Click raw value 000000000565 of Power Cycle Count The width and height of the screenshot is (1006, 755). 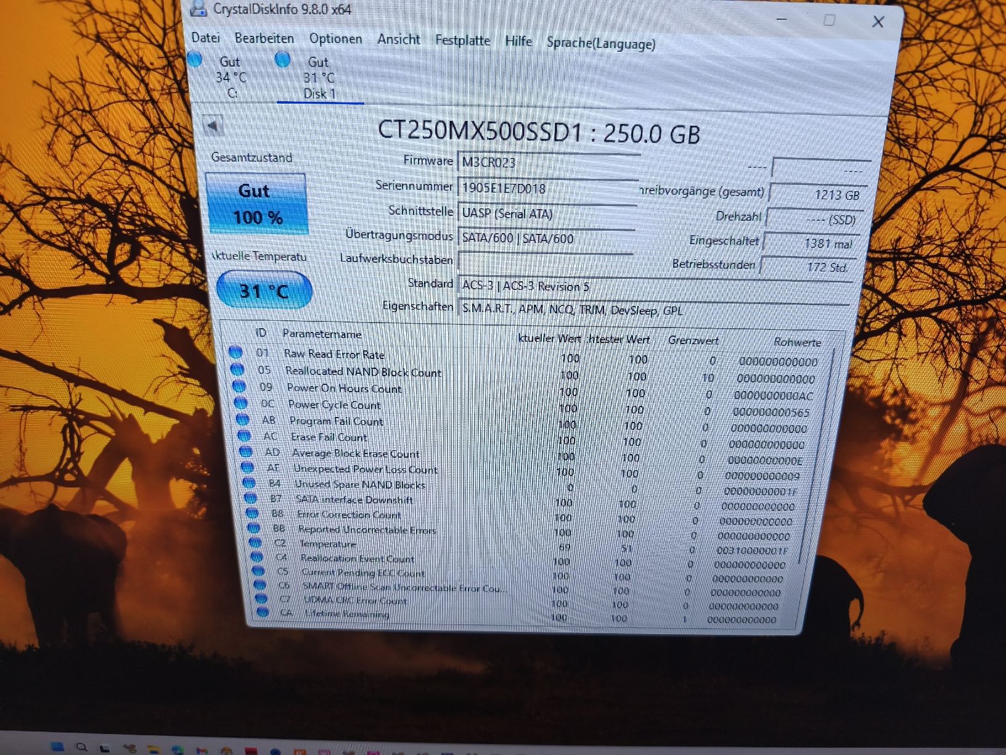click(771, 412)
